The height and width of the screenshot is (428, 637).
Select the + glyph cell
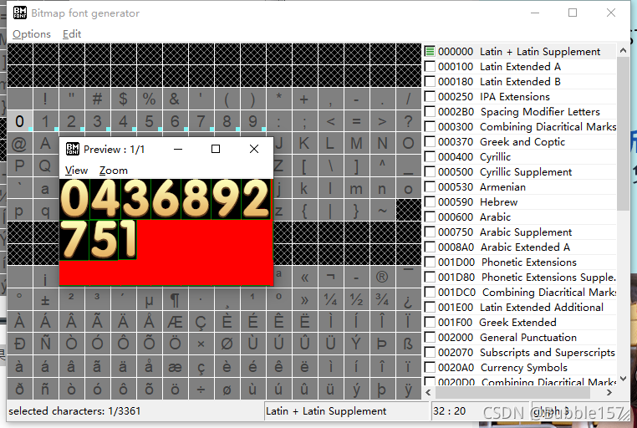[304, 99]
